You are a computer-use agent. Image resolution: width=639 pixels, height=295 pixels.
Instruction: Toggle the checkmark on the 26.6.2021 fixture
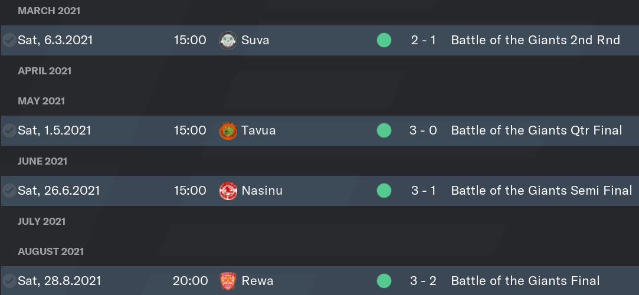point(9,191)
